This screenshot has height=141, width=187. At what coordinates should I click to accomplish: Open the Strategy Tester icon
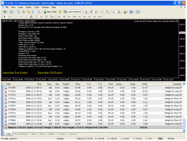tap(39, 12)
